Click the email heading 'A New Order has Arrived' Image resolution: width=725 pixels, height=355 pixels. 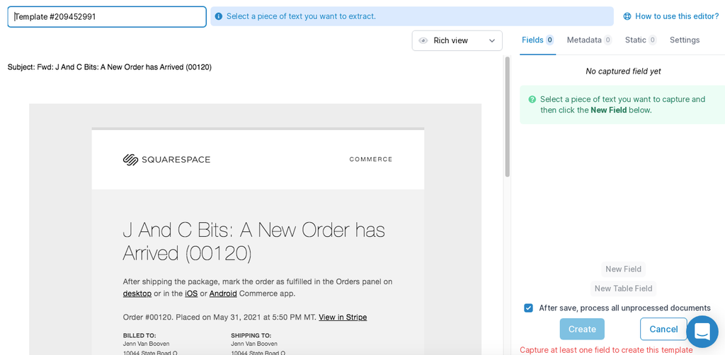[x=254, y=242]
